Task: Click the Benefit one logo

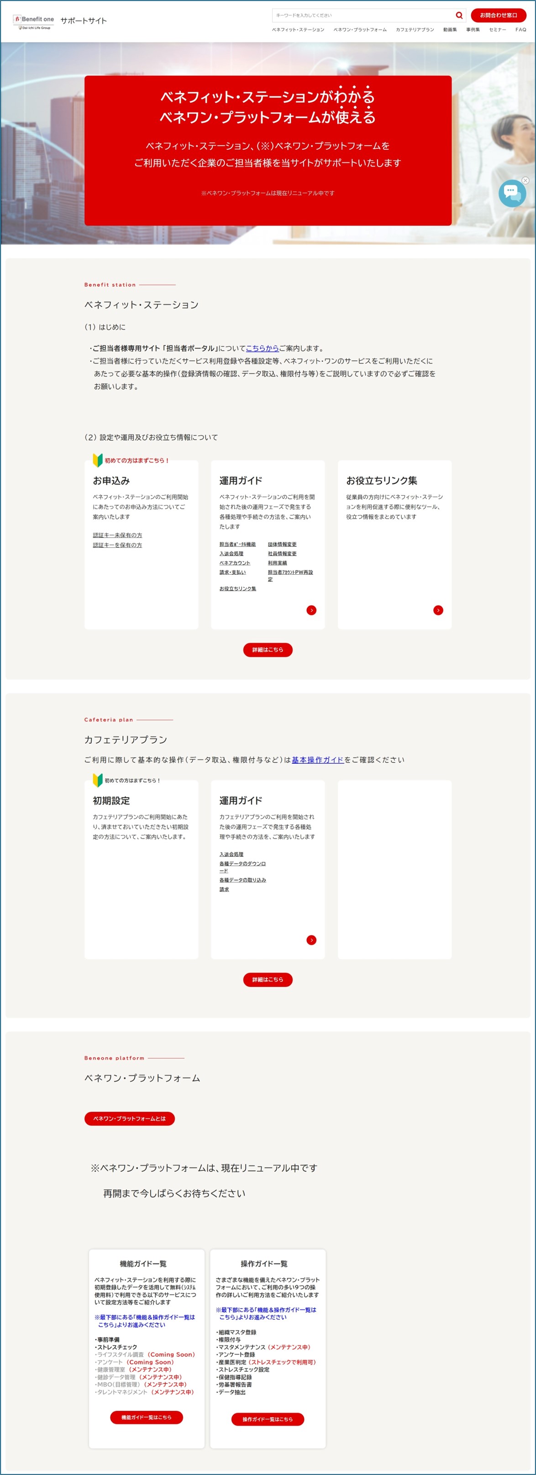Action: 34,22
